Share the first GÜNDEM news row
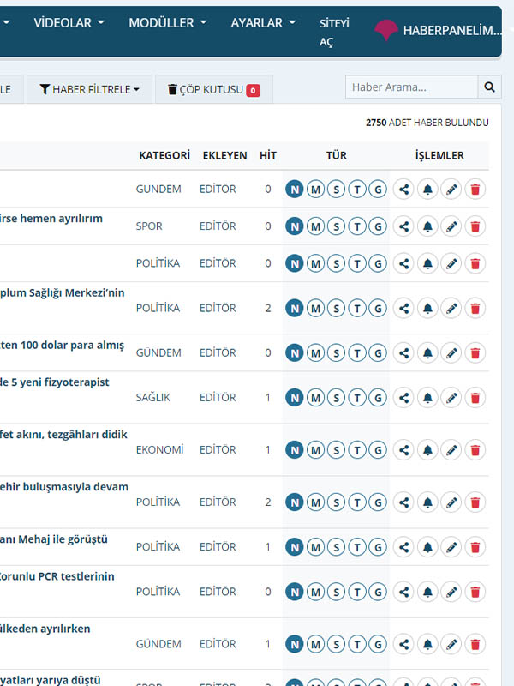This screenshot has width=514, height=686. (403, 189)
